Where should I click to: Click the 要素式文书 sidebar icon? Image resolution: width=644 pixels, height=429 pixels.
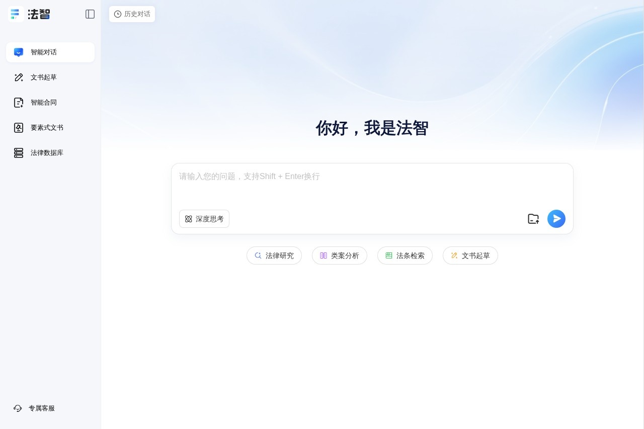point(19,128)
